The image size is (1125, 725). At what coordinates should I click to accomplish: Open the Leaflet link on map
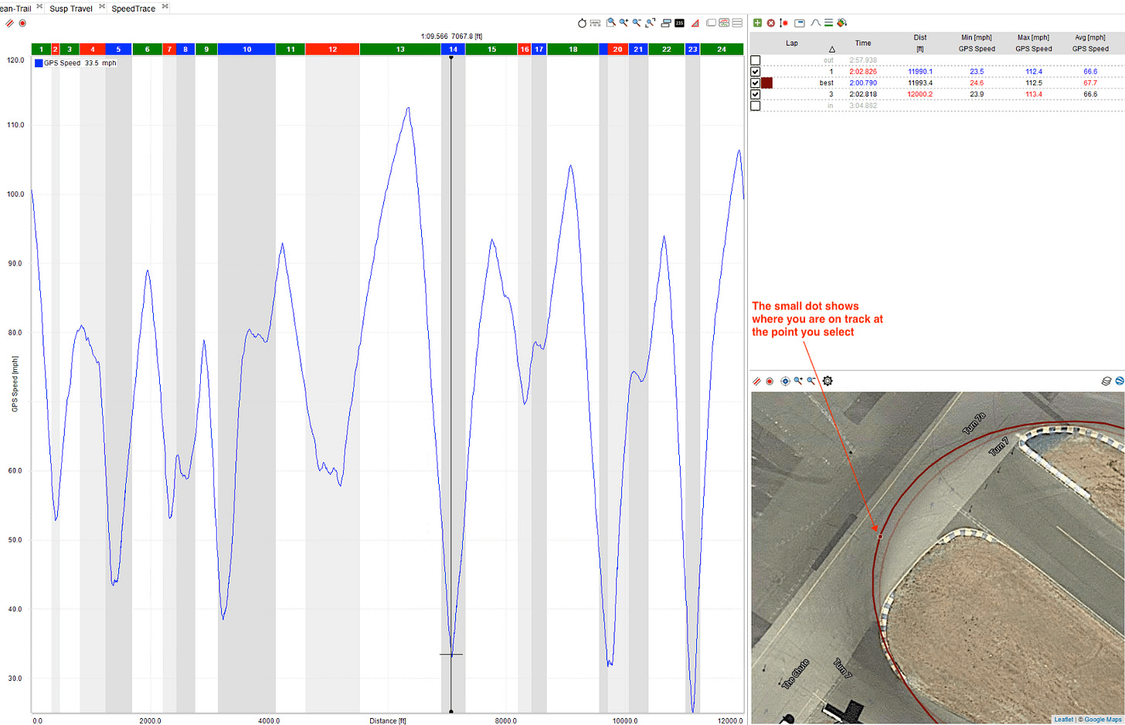tap(1064, 720)
